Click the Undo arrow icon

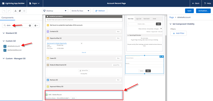[x=5, y=11]
